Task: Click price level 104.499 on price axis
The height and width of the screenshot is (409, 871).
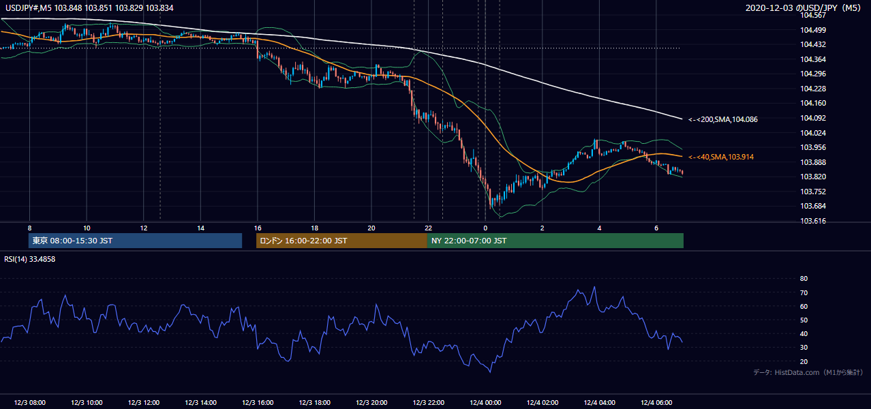Action: point(813,30)
